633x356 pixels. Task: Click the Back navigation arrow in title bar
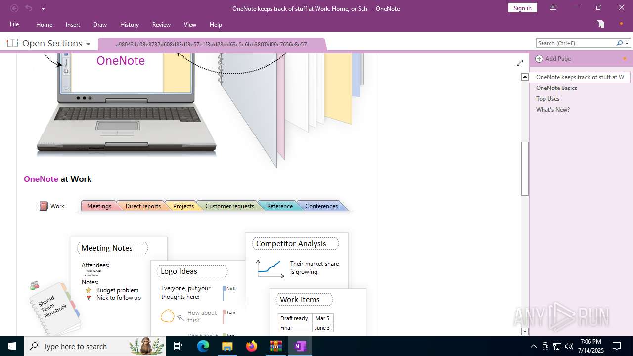[14, 8]
